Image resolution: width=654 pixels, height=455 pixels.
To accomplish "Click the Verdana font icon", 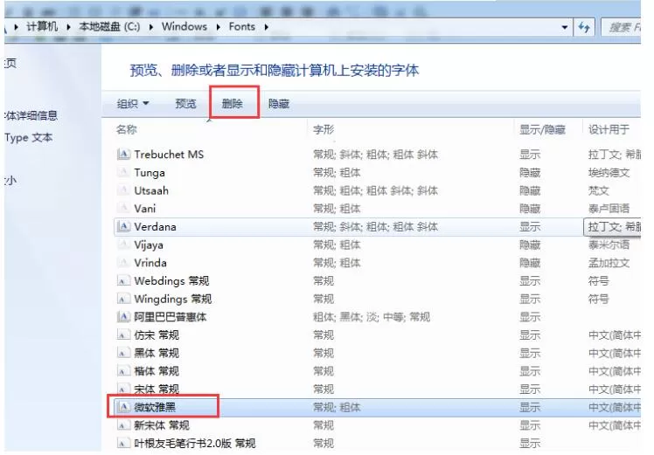I will tap(123, 227).
